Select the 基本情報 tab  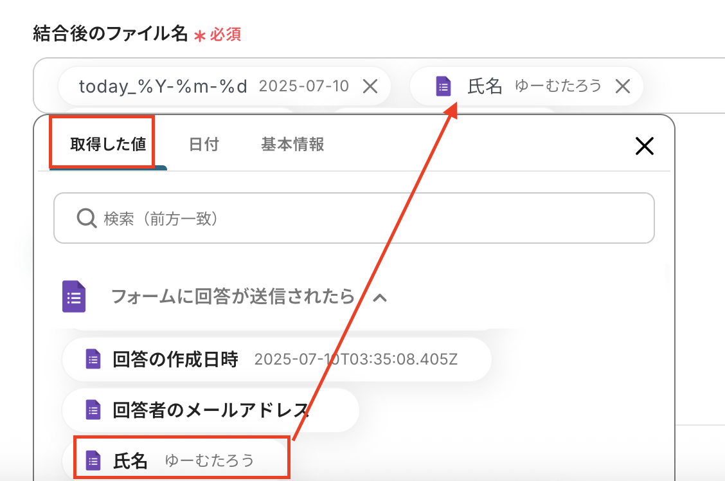tap(292, 144)
